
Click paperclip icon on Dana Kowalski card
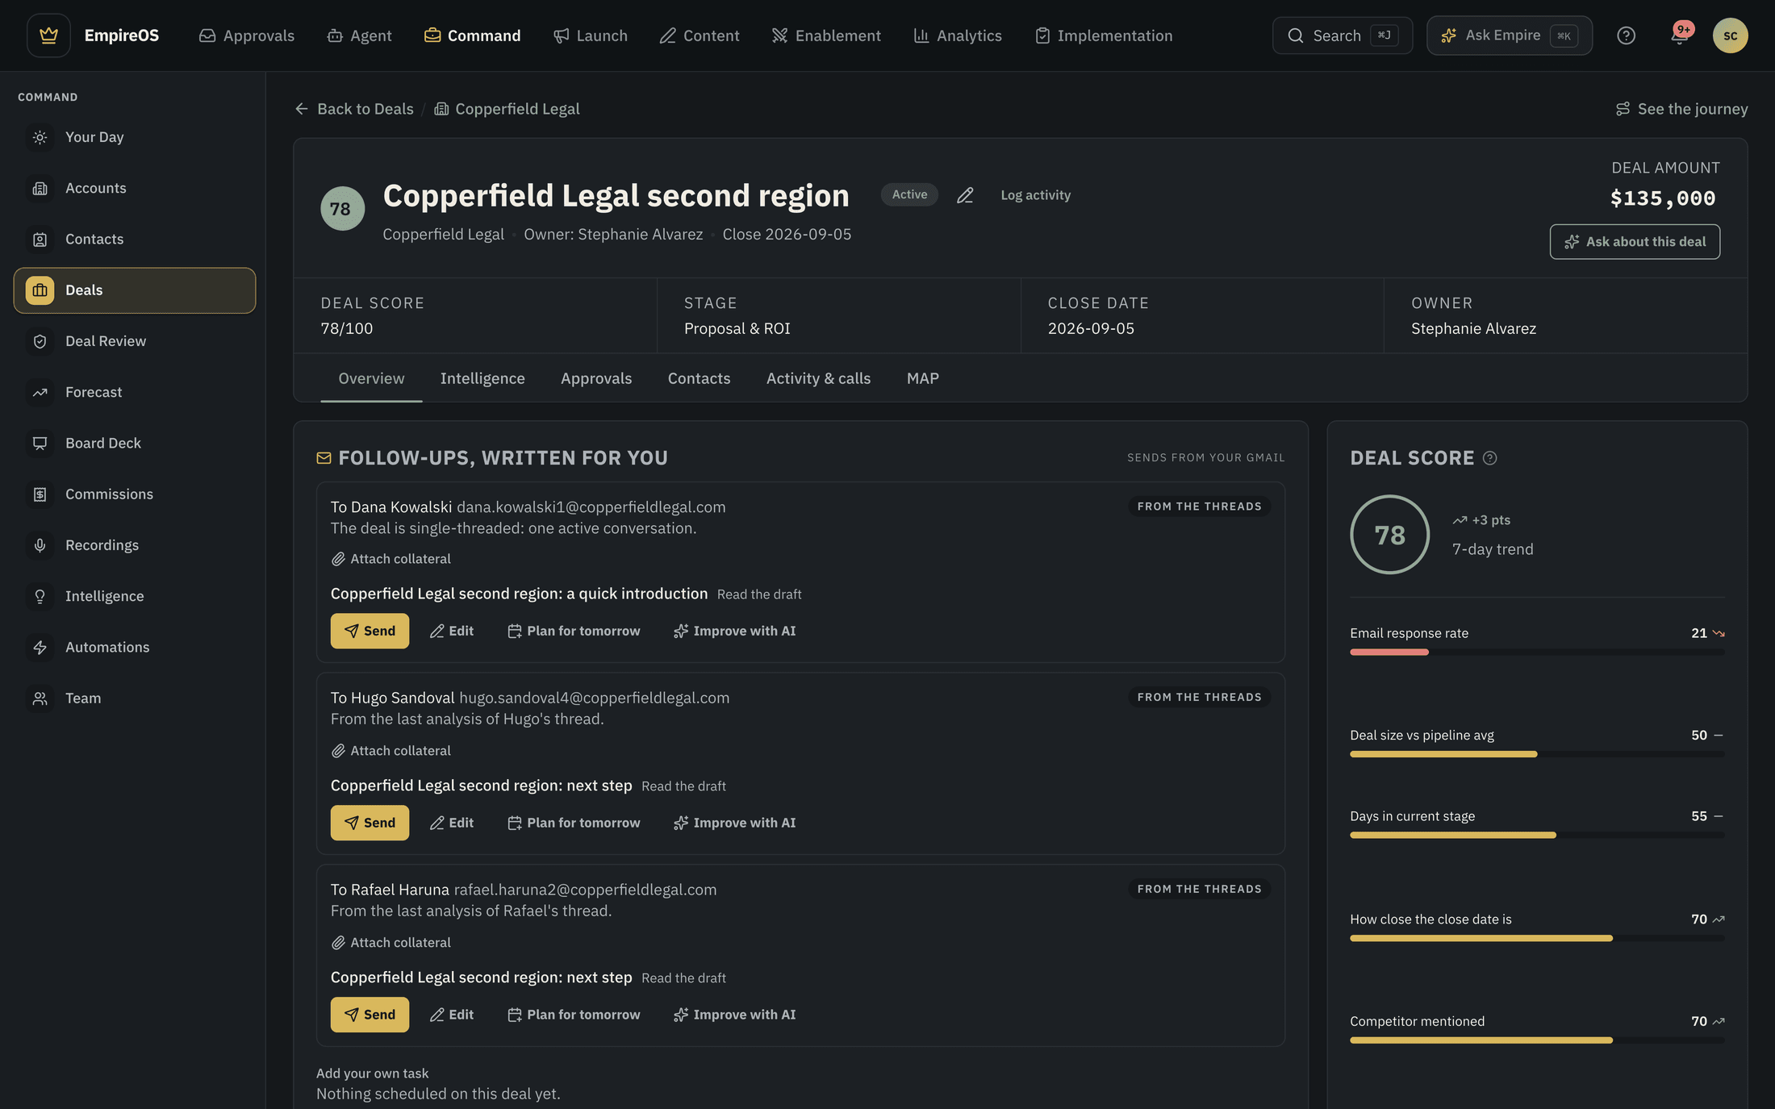(338, 559)
